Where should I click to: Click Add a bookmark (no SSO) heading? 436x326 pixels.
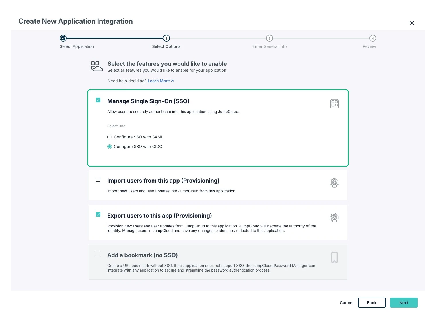(x=143, y=255)
